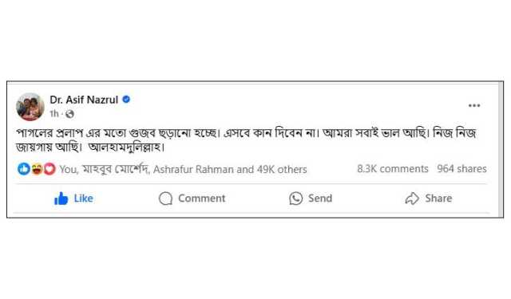Viewport: 511px width, 299px height.
Task: Click the blue verified badge icon
Action: click(x=126, y=100)
